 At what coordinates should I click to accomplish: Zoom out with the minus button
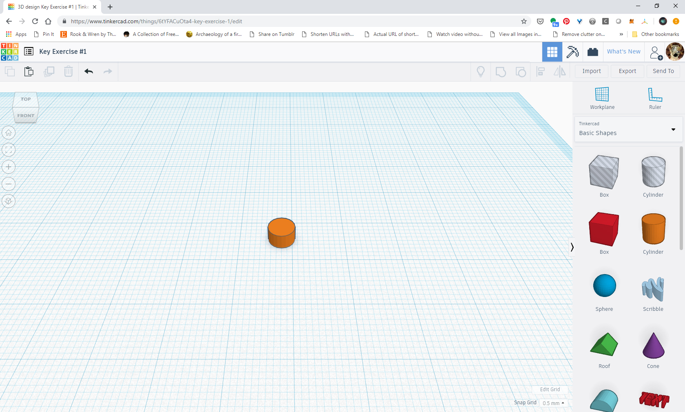(9, 184)
